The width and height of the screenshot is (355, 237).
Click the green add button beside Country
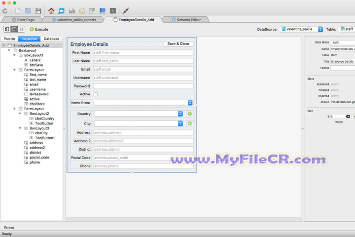(x=190, y=114)
